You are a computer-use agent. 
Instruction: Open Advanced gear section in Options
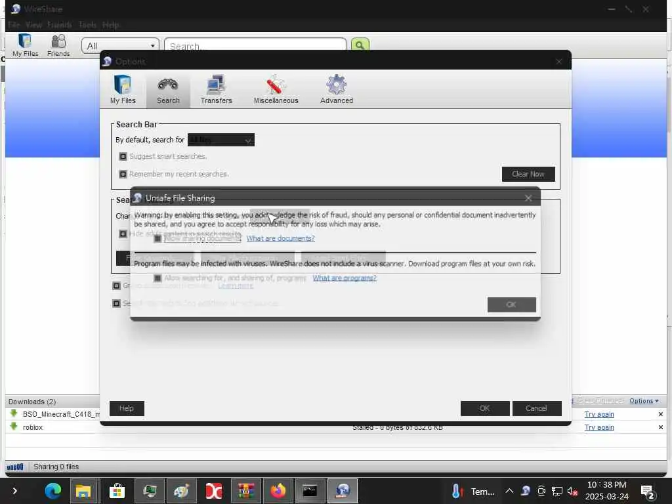pyautogui.click(x=337, y=89)
